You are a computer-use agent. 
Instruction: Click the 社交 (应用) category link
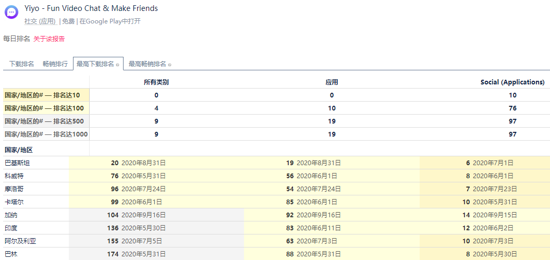point(40,21)
